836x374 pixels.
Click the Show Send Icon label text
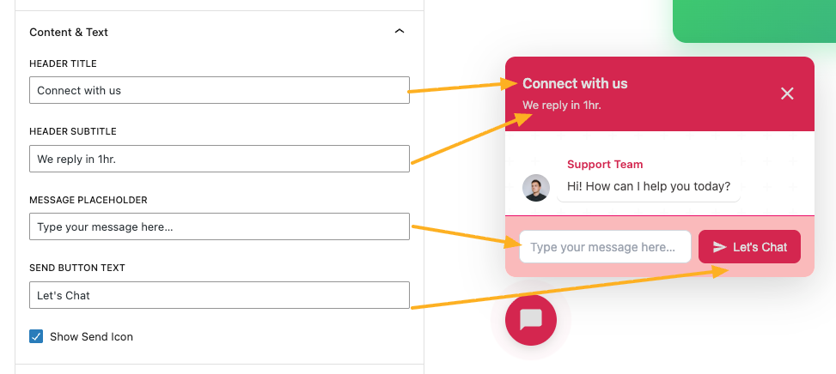(91, 336)
